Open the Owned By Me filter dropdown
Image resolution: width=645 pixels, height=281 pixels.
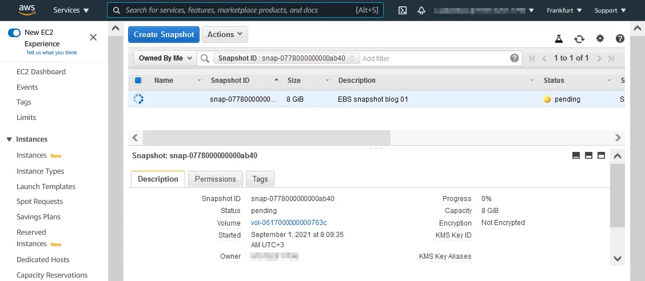pos(165,58)
